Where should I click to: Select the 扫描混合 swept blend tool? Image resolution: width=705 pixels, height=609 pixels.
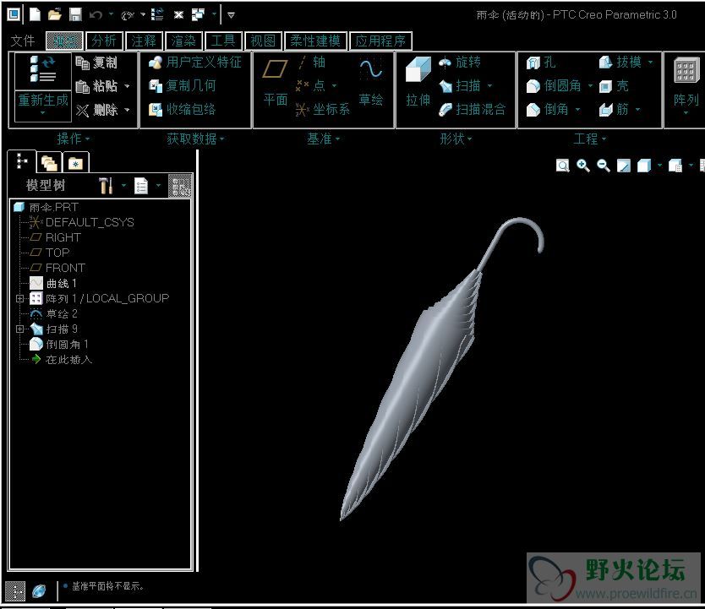472,109
